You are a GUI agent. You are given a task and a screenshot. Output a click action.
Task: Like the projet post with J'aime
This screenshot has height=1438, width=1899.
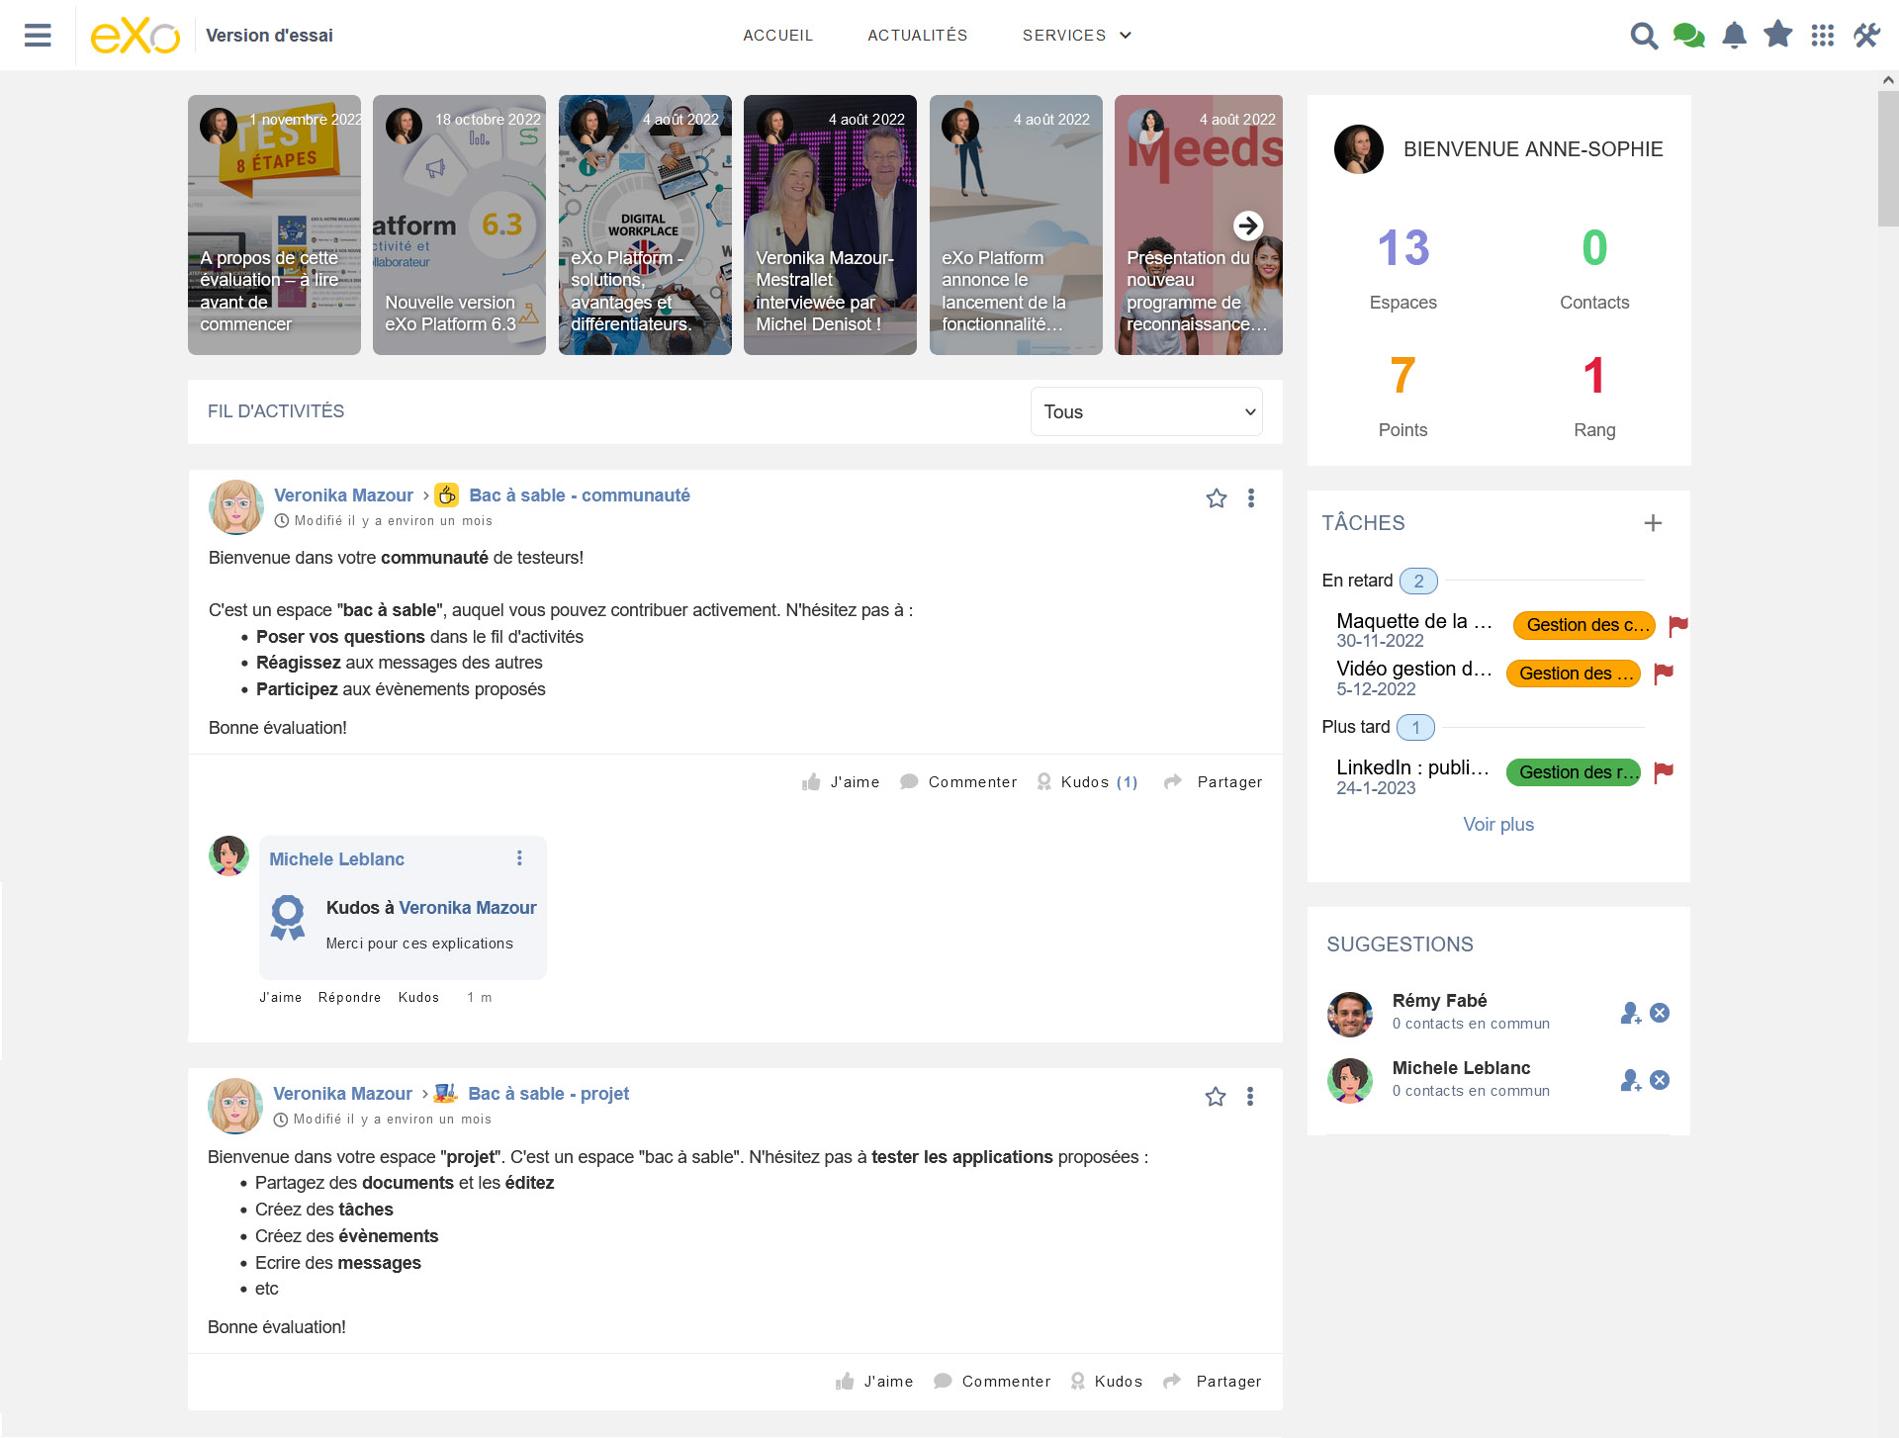[x=873, y=1382]
